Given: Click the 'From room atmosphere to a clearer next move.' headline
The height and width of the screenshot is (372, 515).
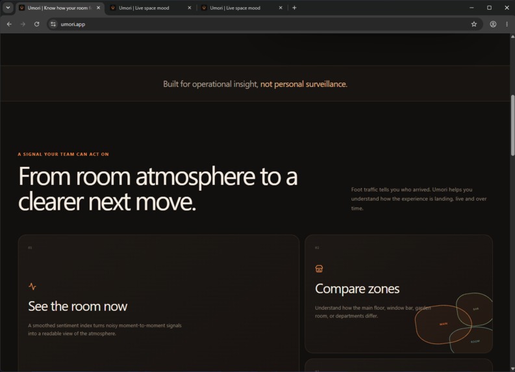Looking at the screenshot, I should [158, 189].
